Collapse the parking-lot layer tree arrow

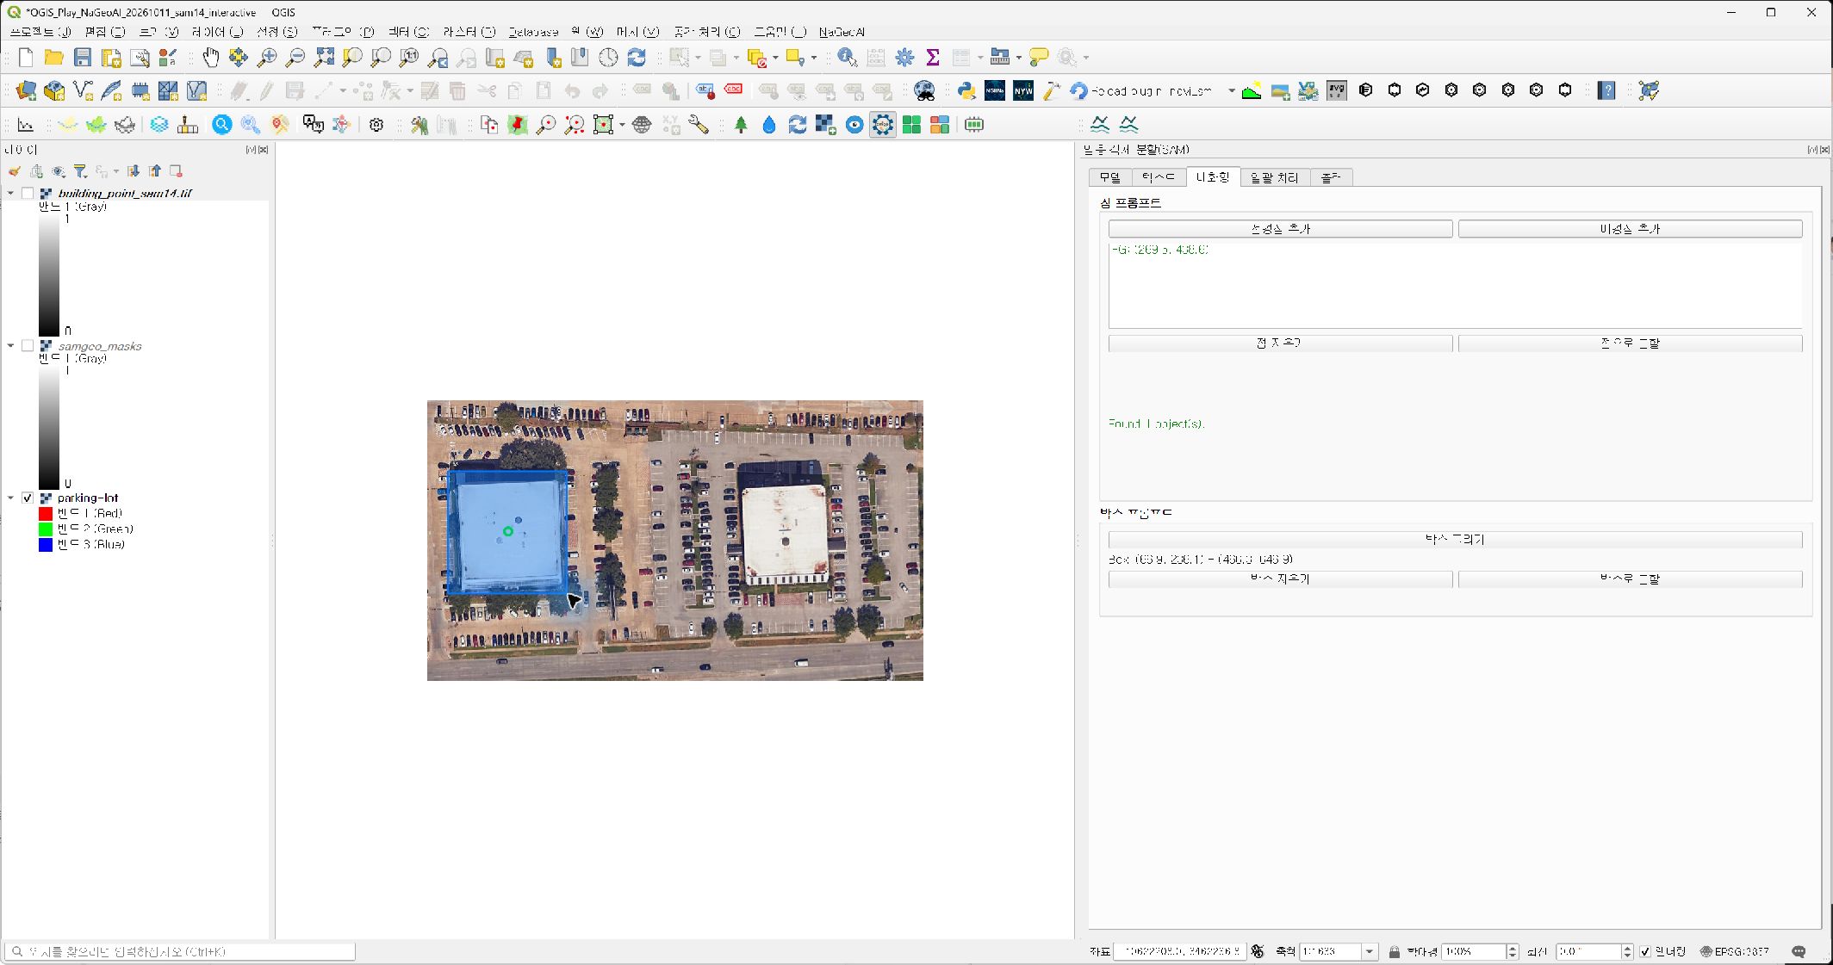pyautogui.click(x=10, y=498)
